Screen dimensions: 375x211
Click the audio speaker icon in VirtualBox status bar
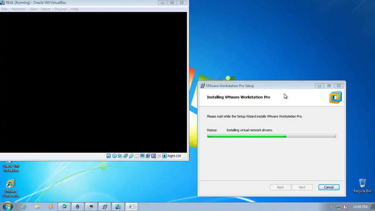tap(120, 156)
